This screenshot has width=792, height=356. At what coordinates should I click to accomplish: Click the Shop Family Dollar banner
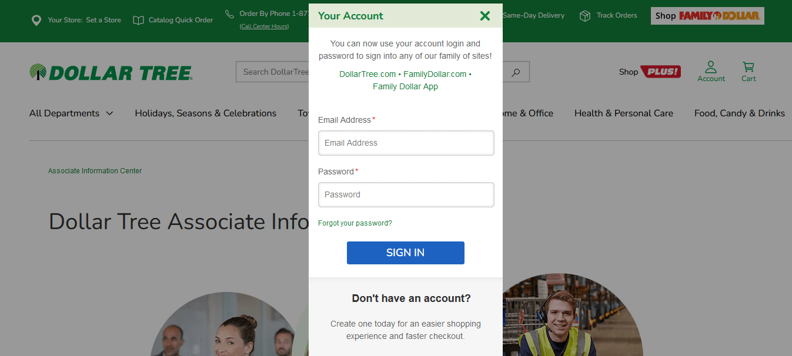707,16
